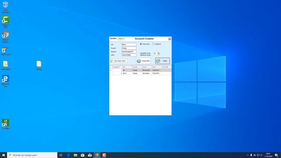
Task: Focus the Ad (first name) input field
Action: coord(129,44)
